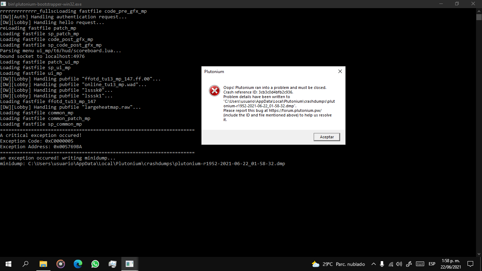This screenshot has width=482, height=271.
Task: Click 'an exception occured! writing minidump...' line
Action: pyautogui.click(x=58, y=158)
